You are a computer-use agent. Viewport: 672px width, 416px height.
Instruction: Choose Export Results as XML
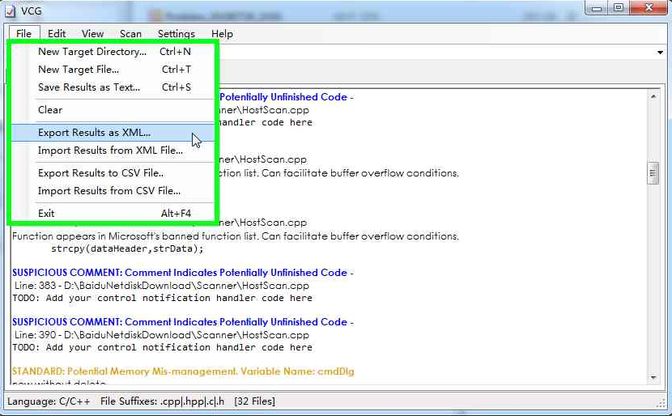pyautogui.click(x=94, y=133)
